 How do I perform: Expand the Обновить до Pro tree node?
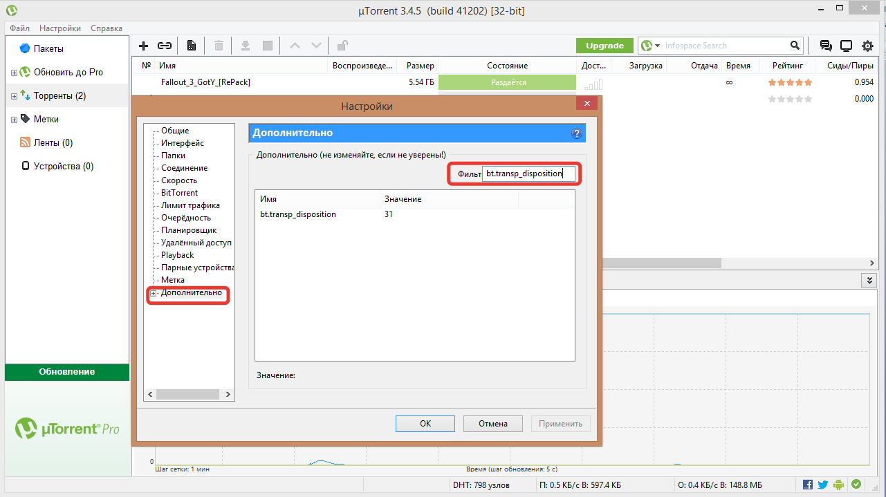point(14,73)
